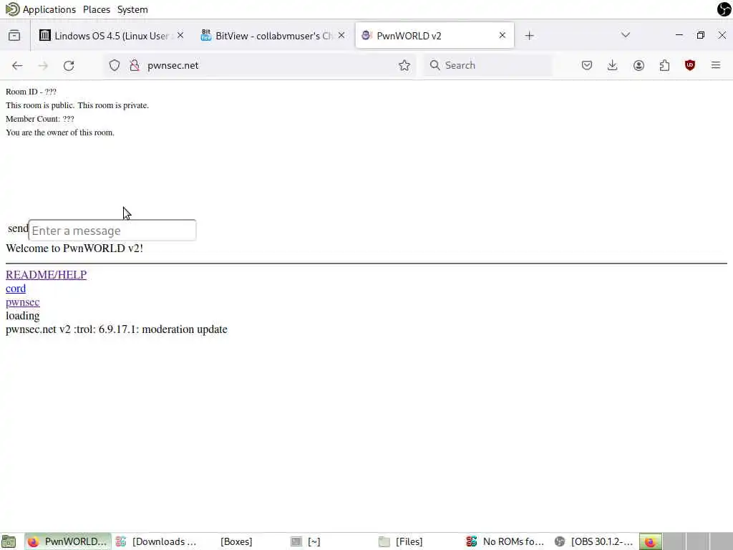
Task: Open the Firefox View tab-overview icon
Action: click(x=14, y=36)
